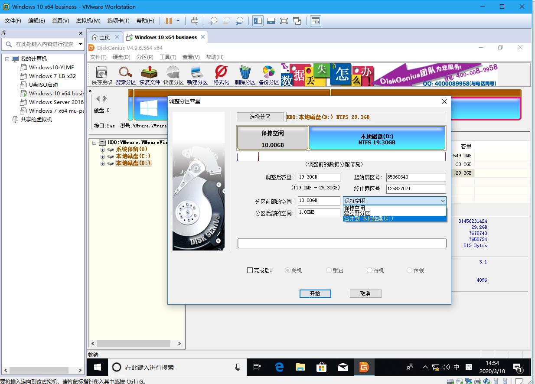
Task: Click the 保持空闲 10.00GB partition bar segment
Action: 272,137
